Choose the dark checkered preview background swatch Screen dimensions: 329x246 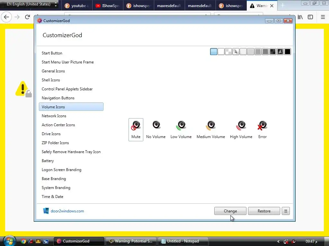click(x=272, y=52)
